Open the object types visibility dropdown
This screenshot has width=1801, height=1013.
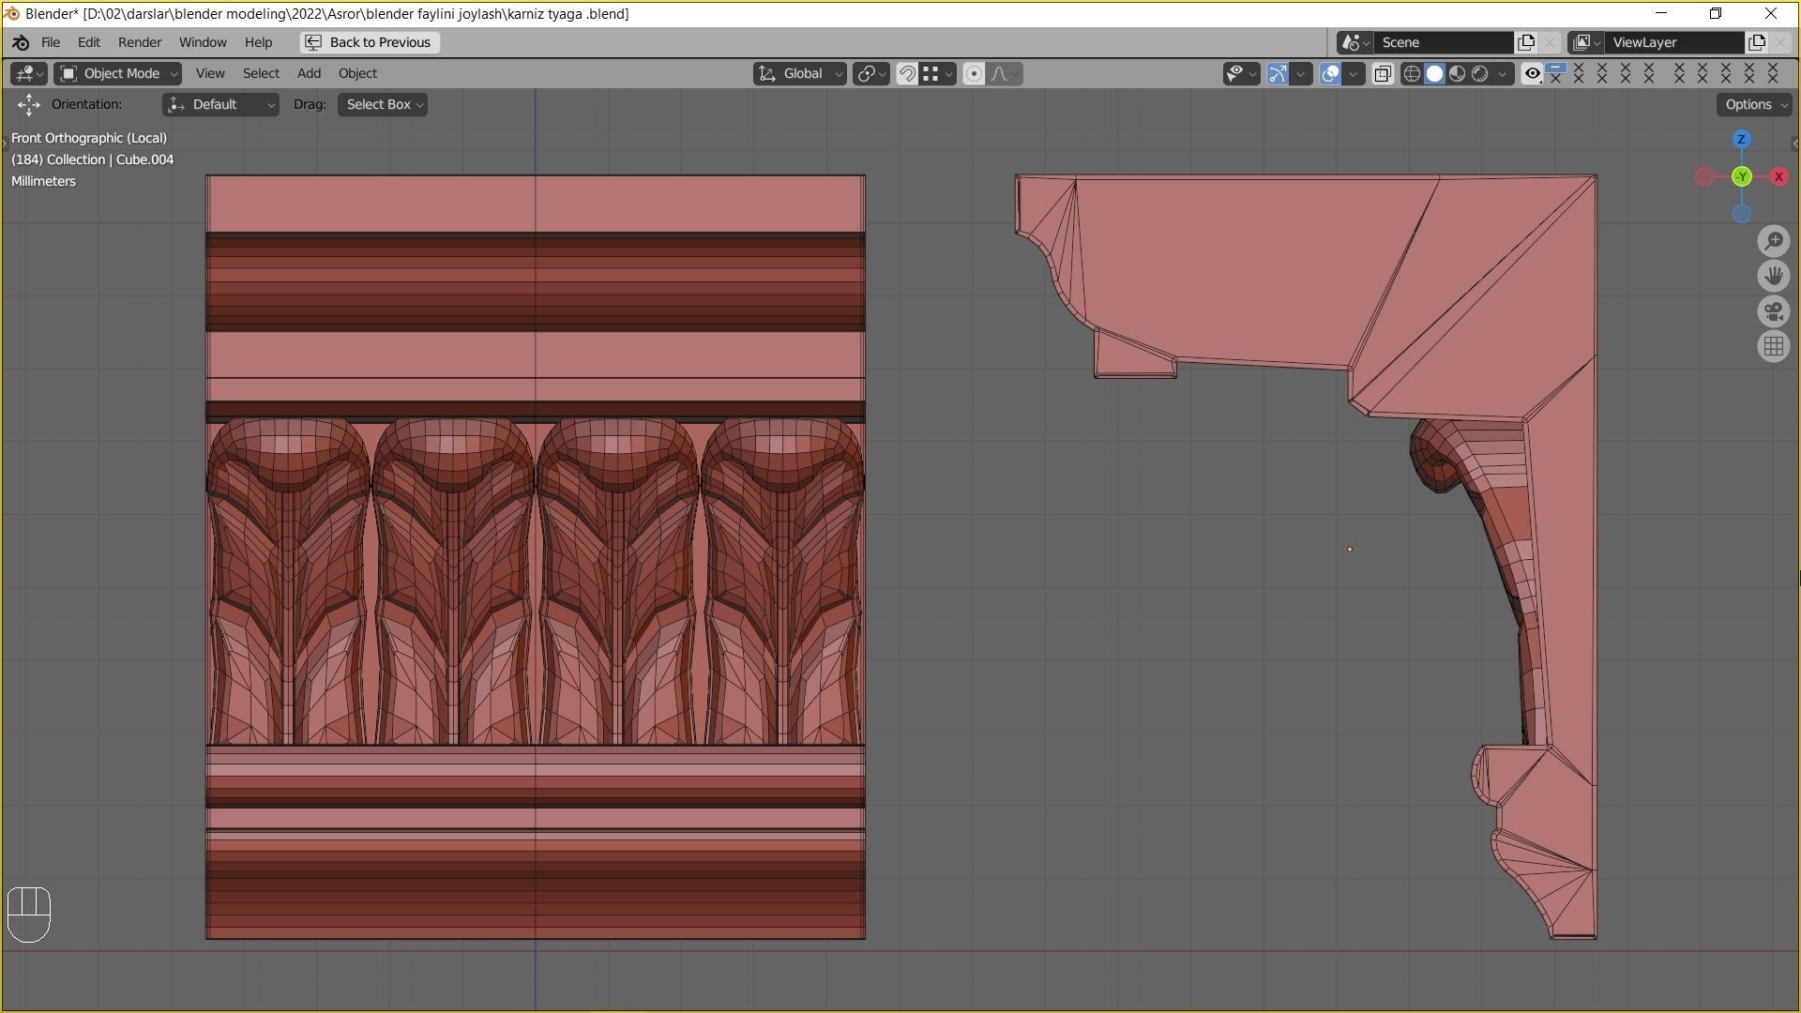point(1241,73)
